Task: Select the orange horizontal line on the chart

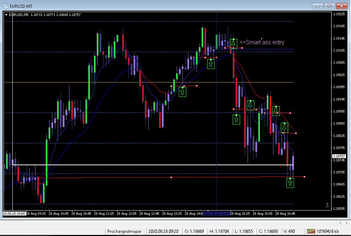Action: click(x=149, y=82)
